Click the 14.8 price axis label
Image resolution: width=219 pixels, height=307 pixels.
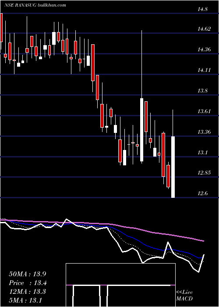203,9
